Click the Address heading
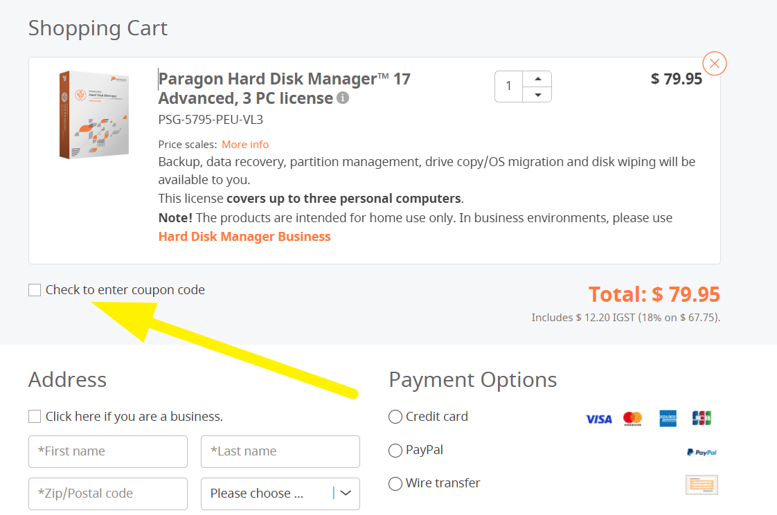 [67, 380]
